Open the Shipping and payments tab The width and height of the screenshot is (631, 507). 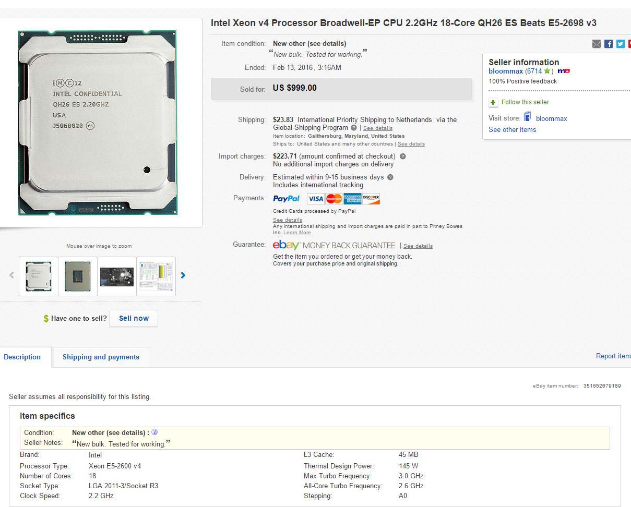(x=101, y=357)
